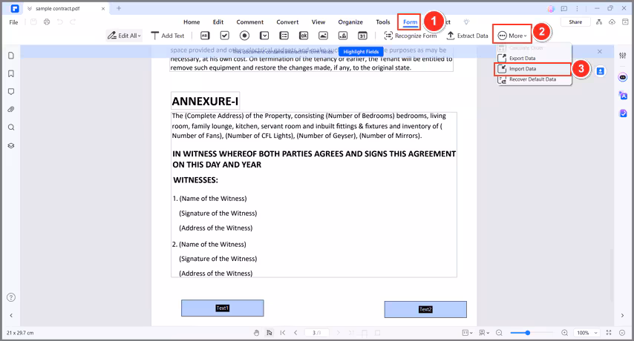Open the search panel in sidebar
The image size is (634, 341).
tap(11, 128)
